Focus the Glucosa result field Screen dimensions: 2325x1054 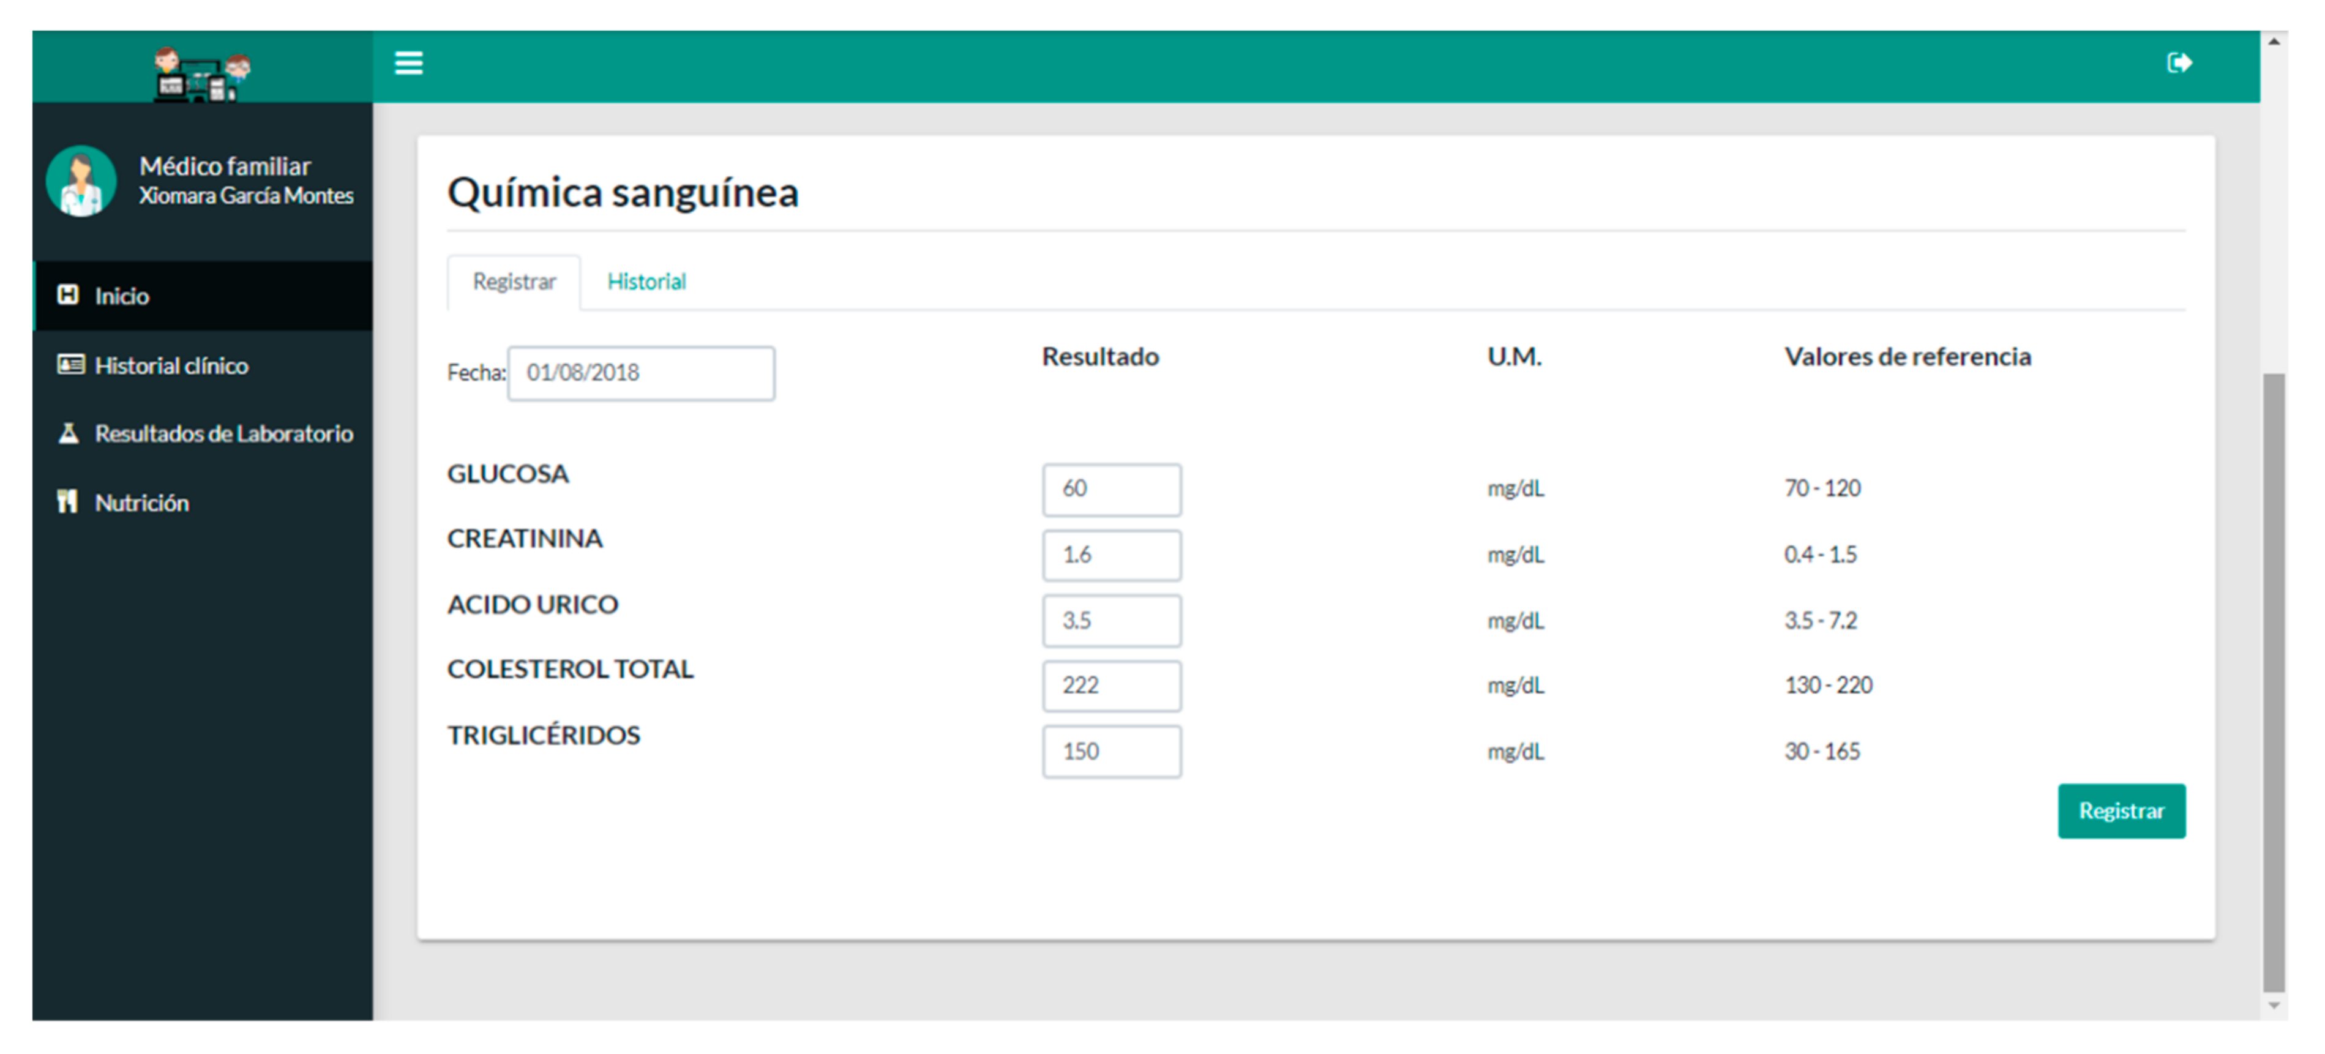(1111, 489)
